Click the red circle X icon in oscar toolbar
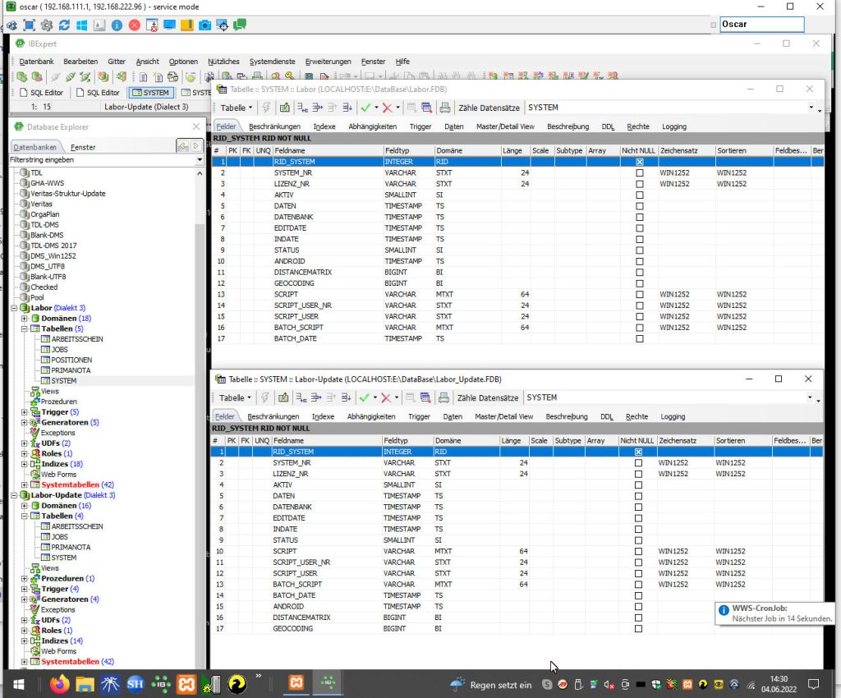 click(x=134, y=25)
